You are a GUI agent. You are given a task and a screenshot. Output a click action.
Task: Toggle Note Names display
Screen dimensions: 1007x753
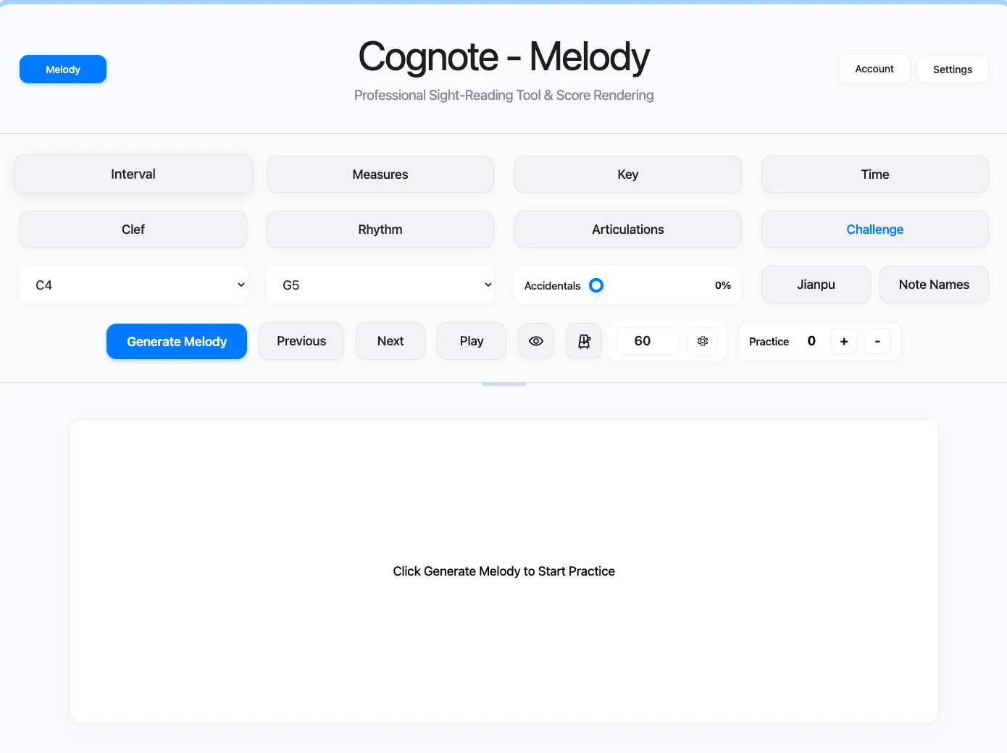[934, 285]
